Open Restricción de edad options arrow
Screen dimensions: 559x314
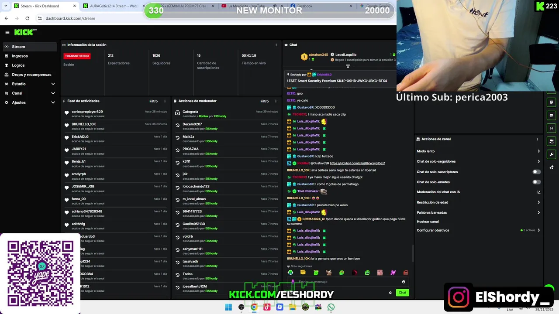point(538,202)
